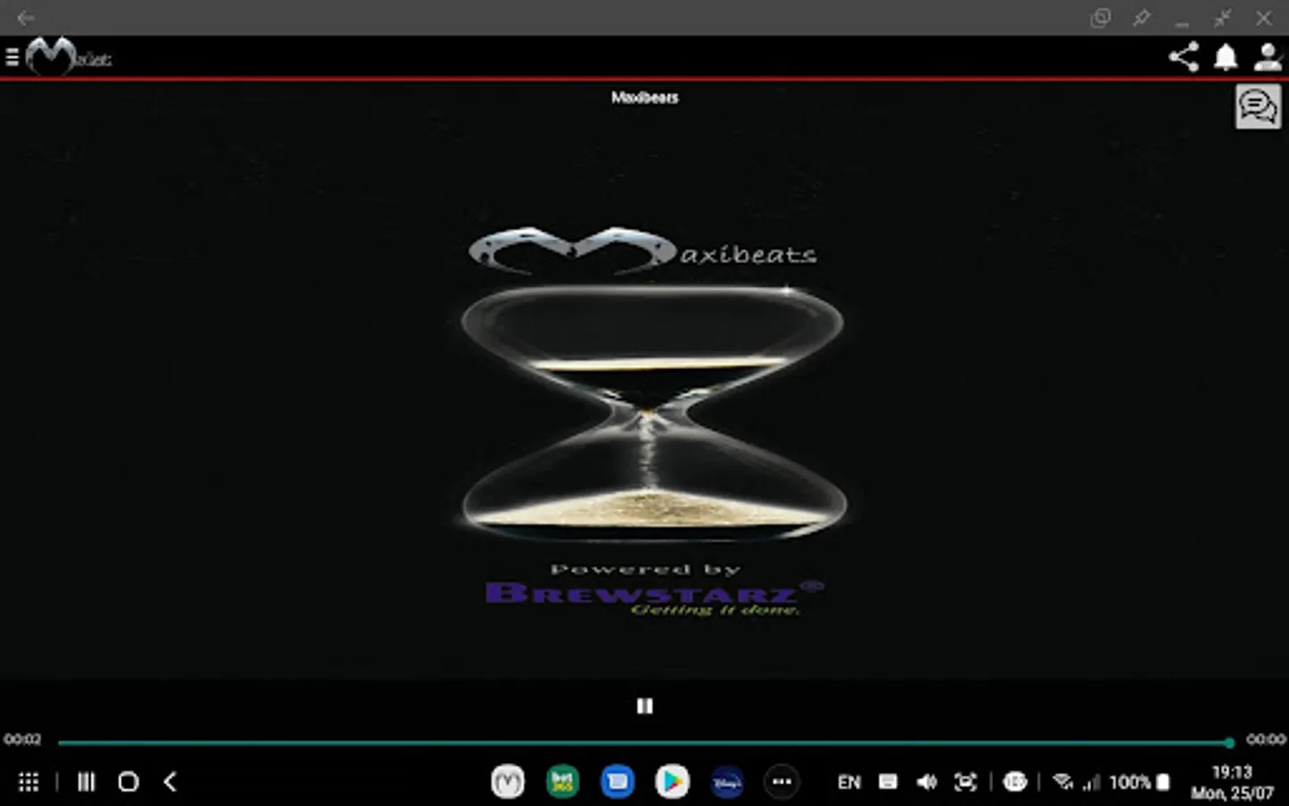The height and width of the screenshot is (806, 1289).
Task: Show more apps with ellipsis button
Action: tap(781, 782)
